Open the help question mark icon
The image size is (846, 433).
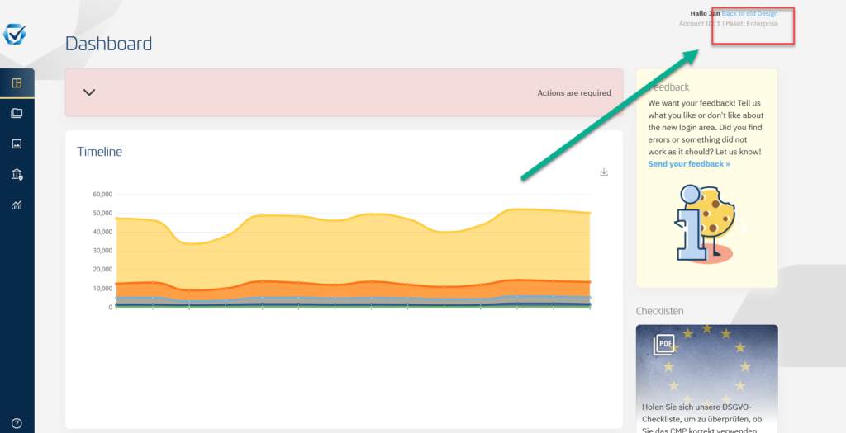(x=17, y=423)
